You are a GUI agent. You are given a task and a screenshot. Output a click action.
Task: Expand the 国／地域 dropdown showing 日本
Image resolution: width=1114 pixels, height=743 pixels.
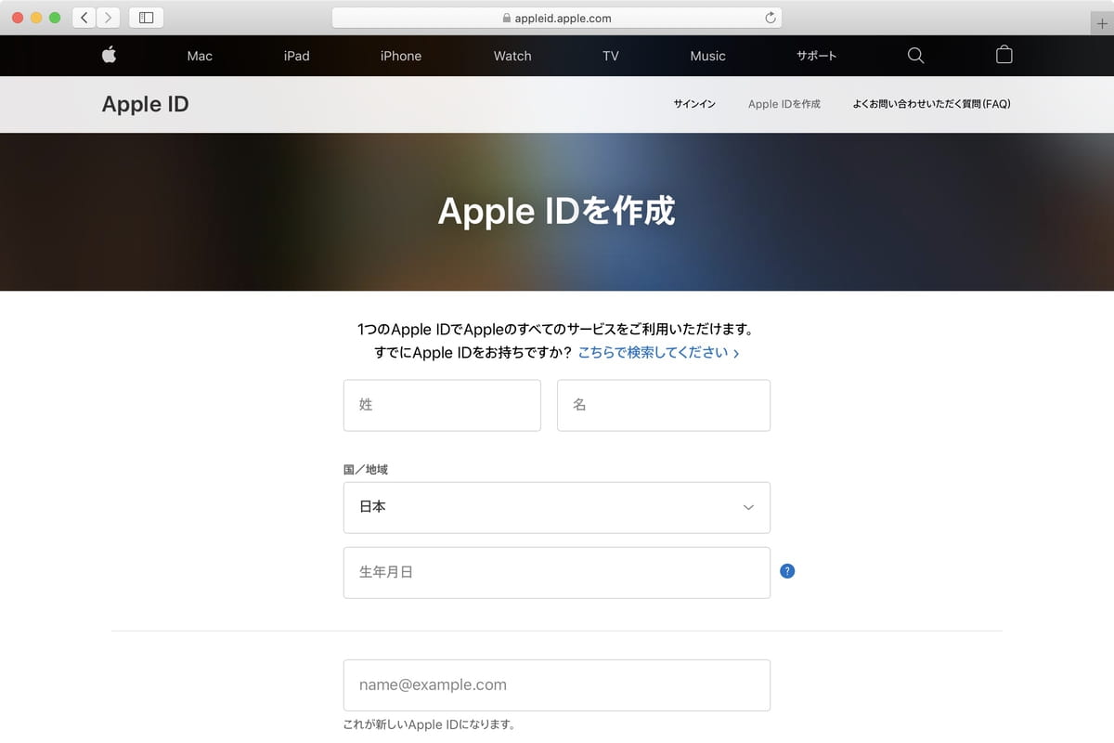(x=557, y=507)
